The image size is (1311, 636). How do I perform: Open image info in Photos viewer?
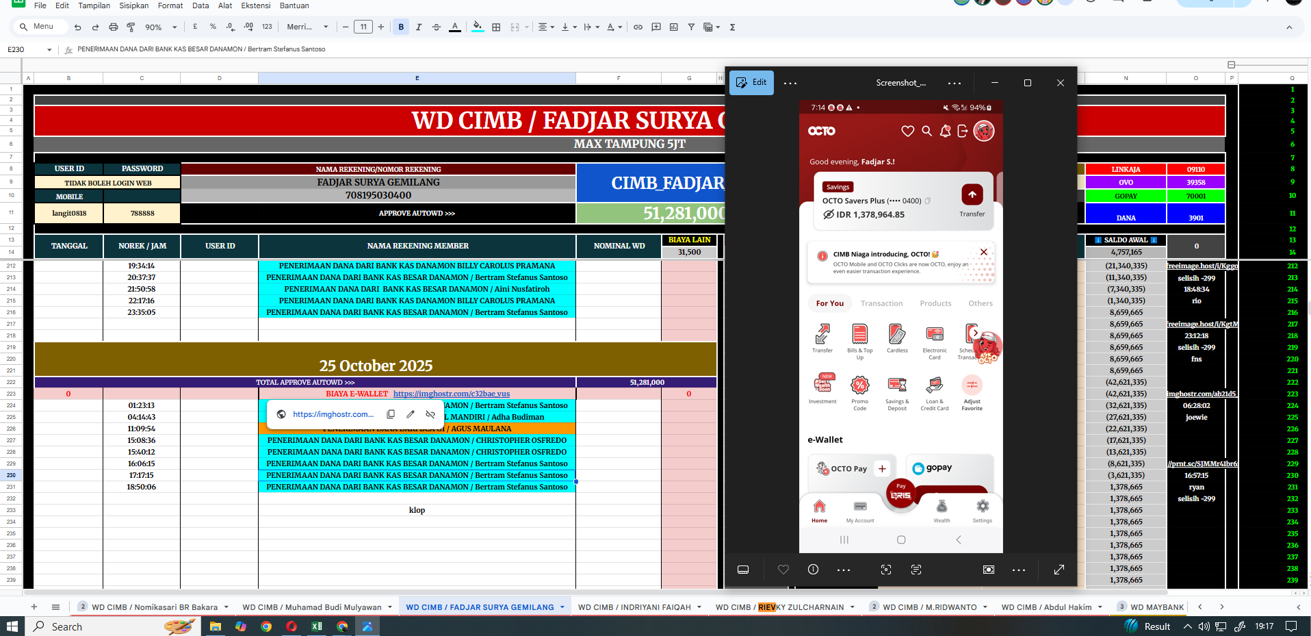[x=813, y=570]
